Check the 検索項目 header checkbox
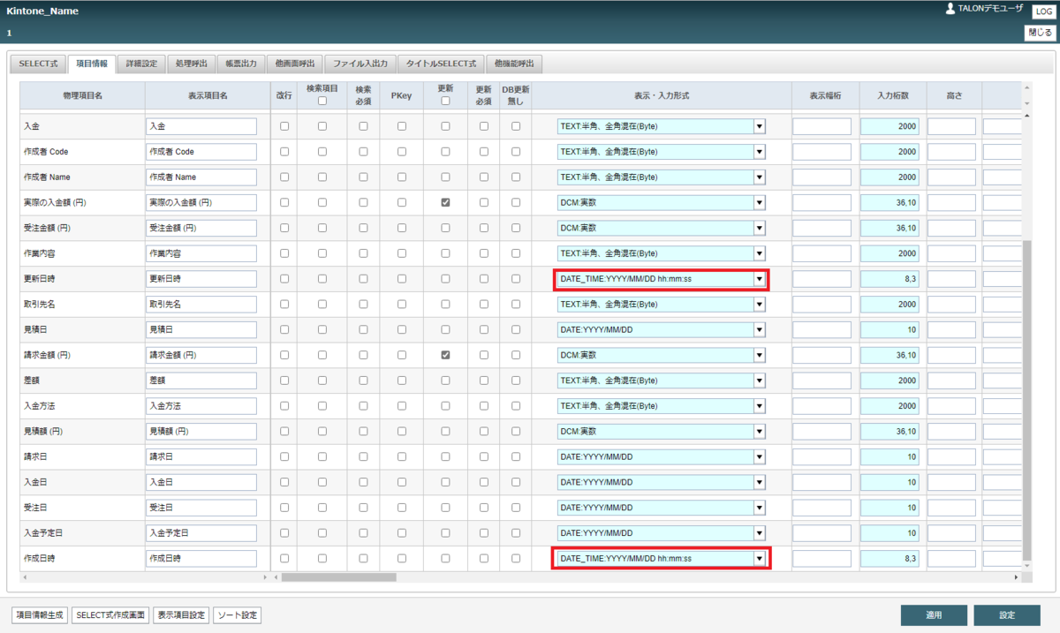 click(322, 101)
